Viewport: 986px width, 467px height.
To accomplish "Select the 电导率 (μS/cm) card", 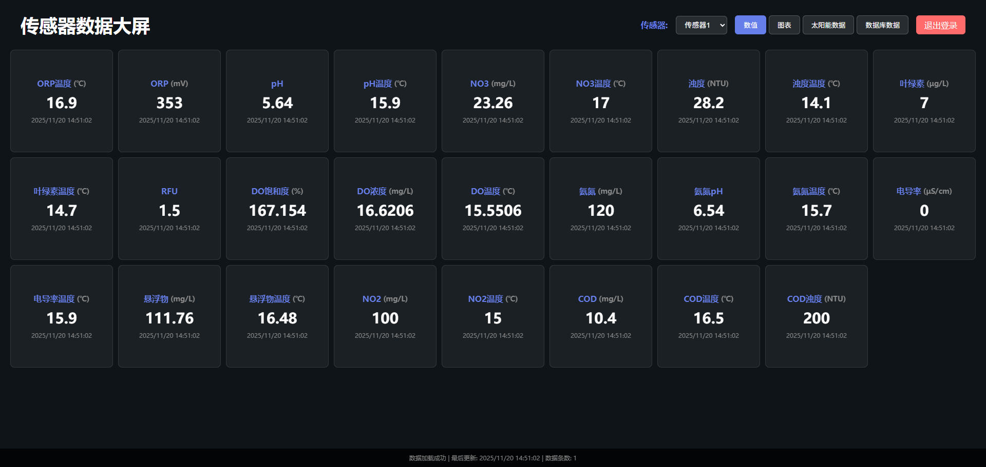I will (924, 209).
